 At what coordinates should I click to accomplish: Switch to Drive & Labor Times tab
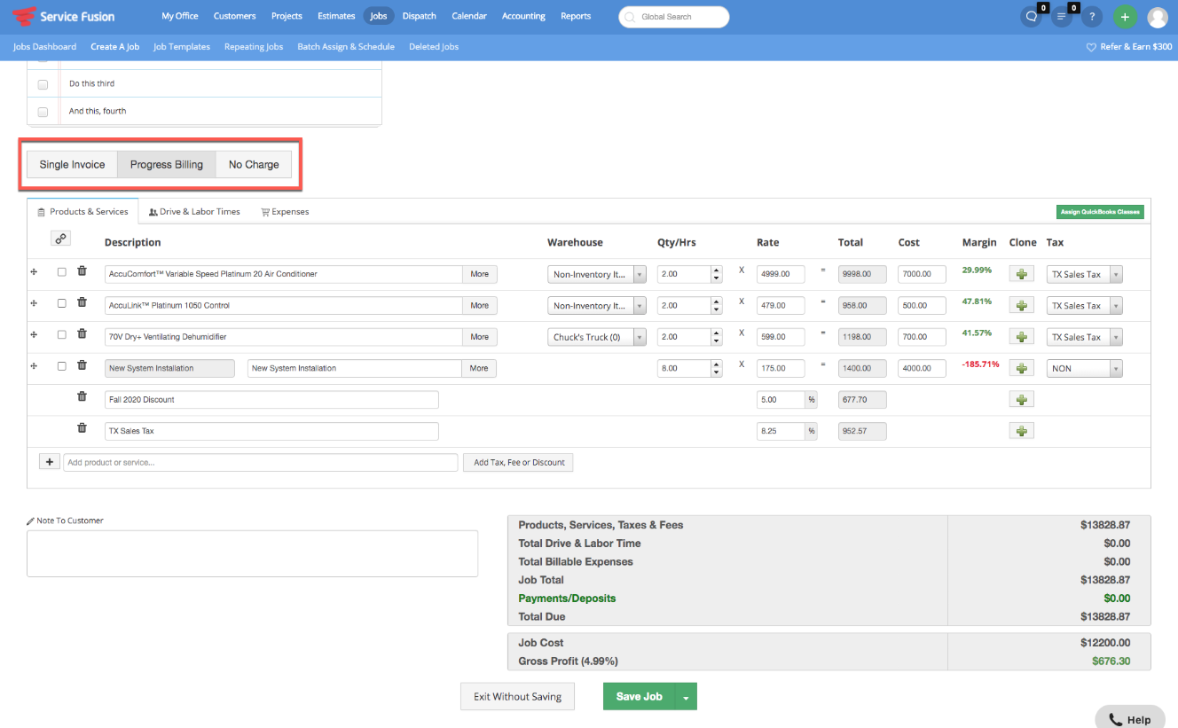tap(195, 212)
